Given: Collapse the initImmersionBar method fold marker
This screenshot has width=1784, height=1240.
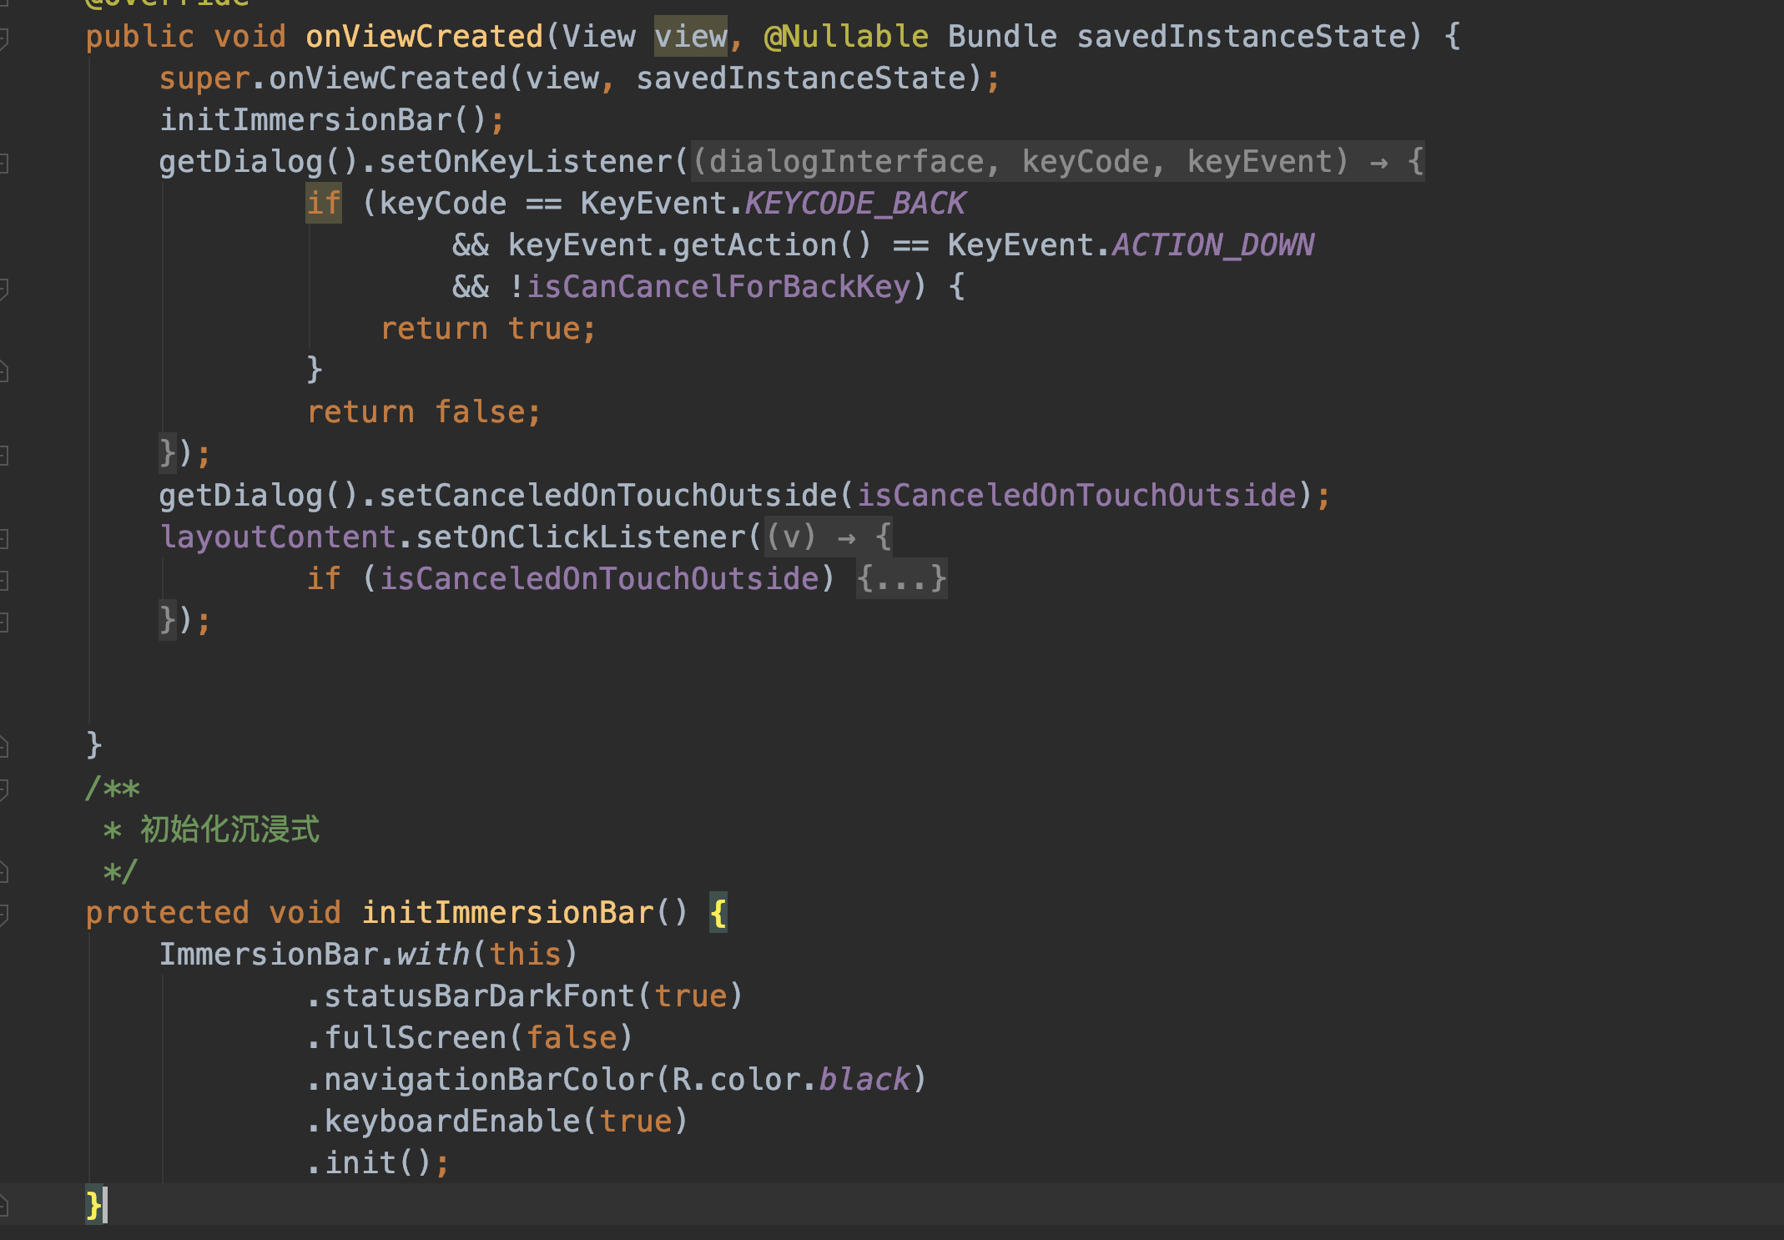Looking at the screenshot, I should coord(3,914).
